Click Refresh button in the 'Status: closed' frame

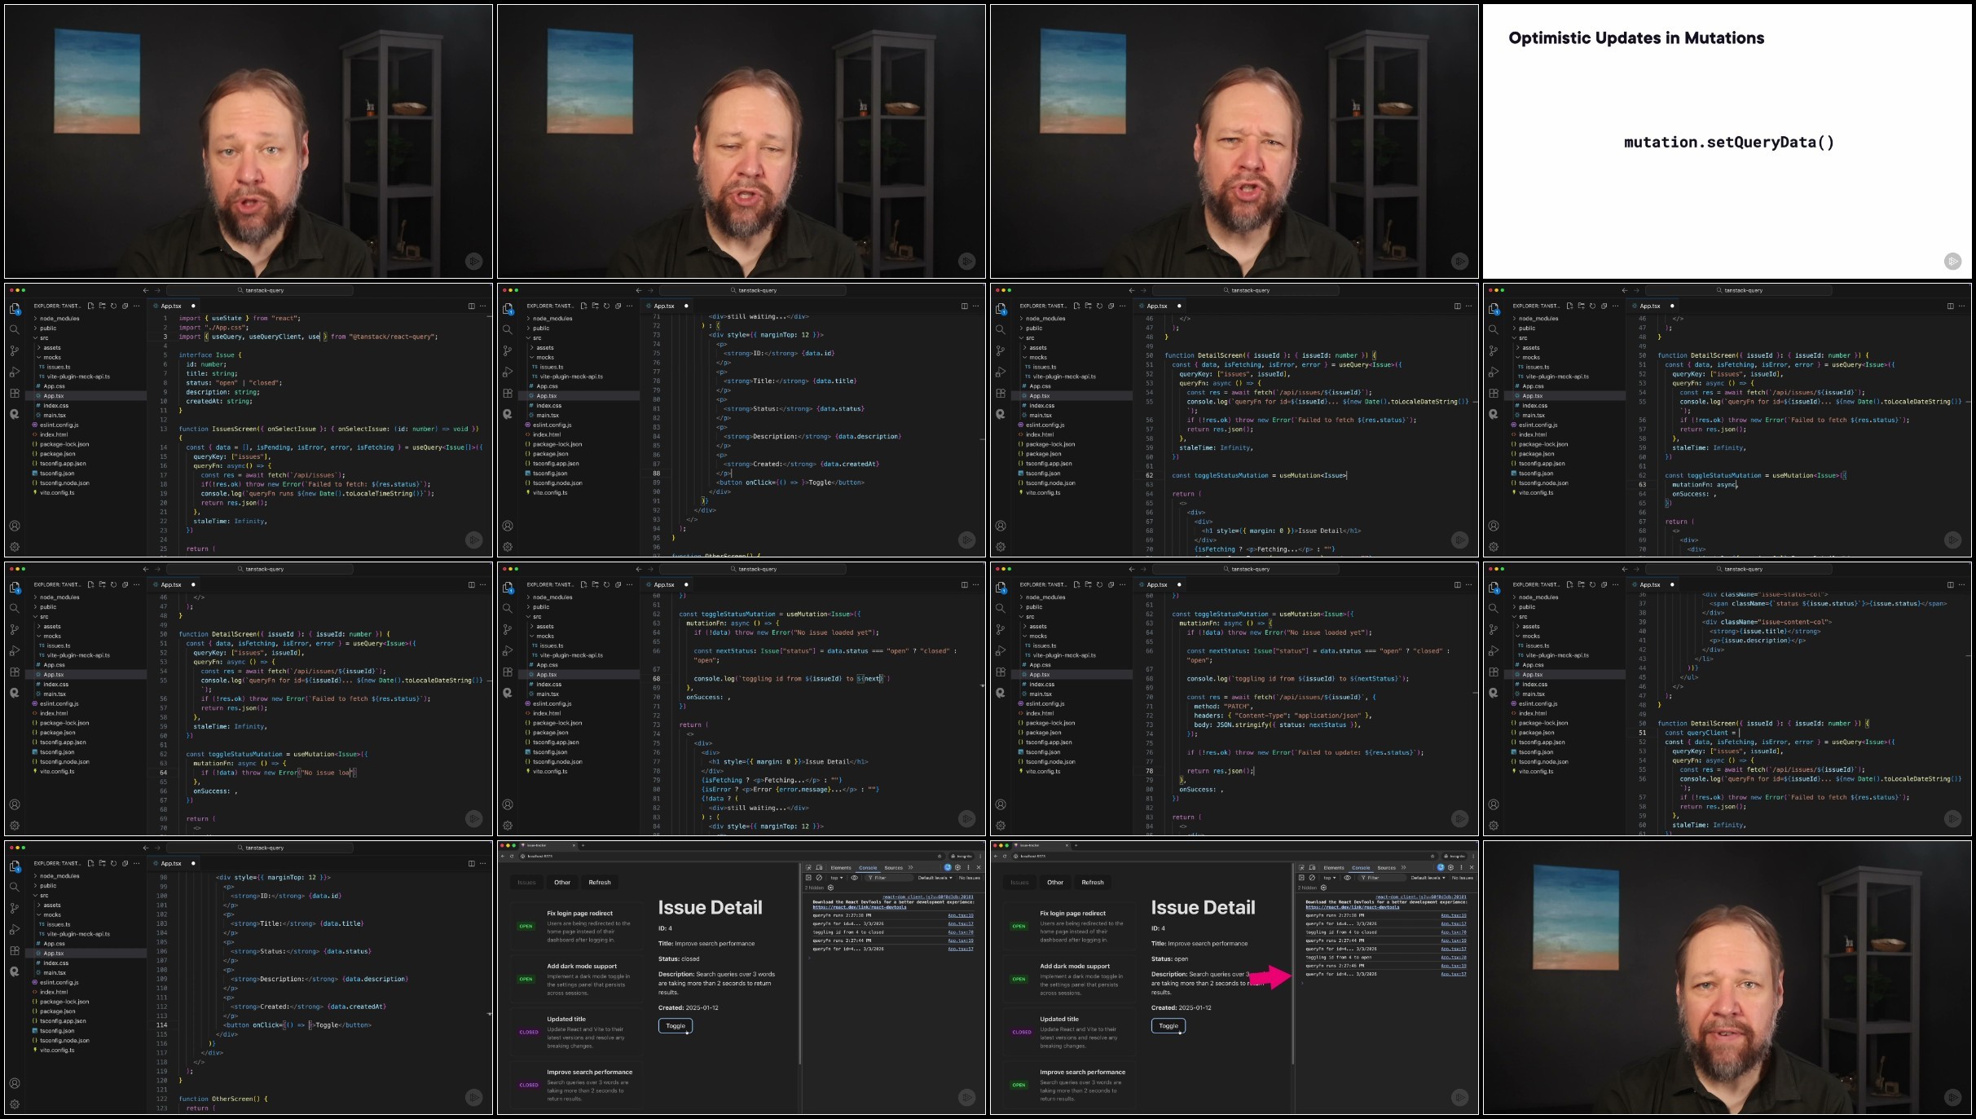[600, 883]
